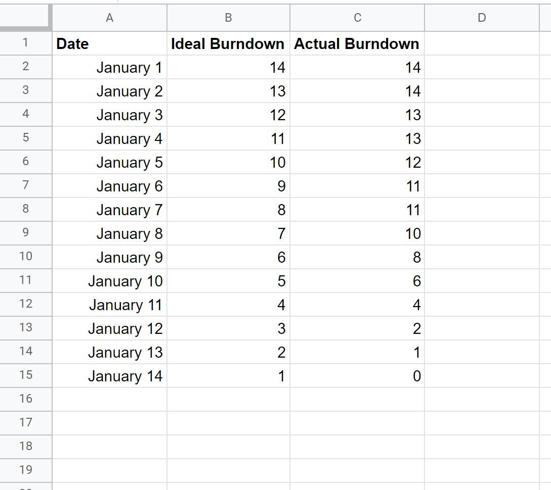
Task: Select row 8 header
Action: (x=25, y=209)
